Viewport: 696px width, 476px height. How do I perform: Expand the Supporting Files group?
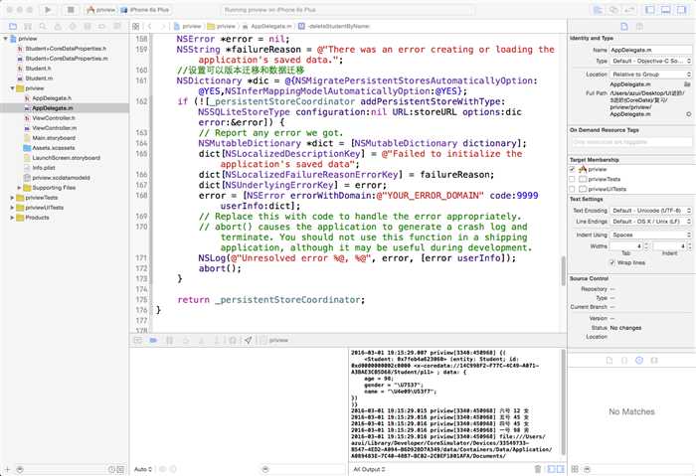pos(19,188)
